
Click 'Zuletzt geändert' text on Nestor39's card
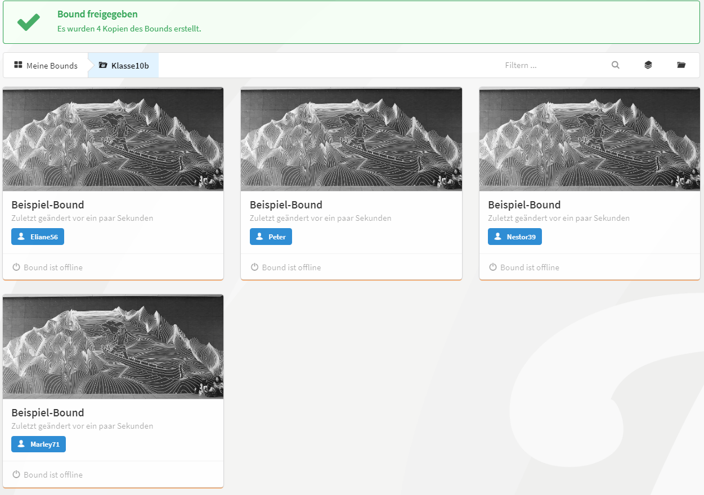tap(559, 218)
